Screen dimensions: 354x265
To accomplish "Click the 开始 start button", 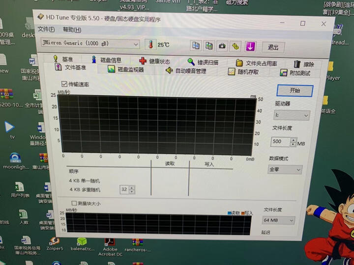I will [295, 91].
